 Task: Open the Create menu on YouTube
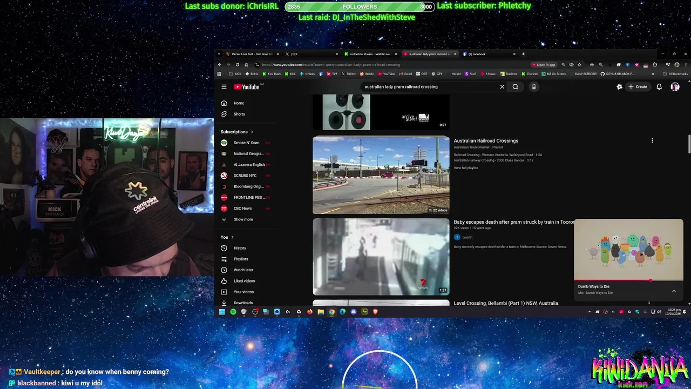[x=638, y=86]
